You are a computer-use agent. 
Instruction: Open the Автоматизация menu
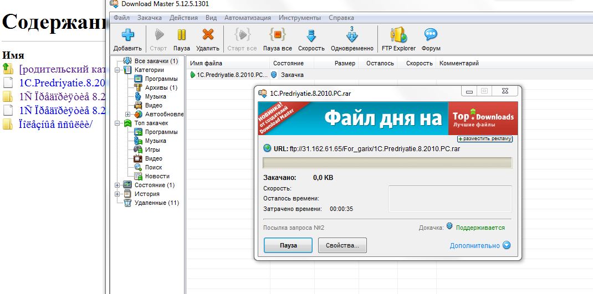248,18
